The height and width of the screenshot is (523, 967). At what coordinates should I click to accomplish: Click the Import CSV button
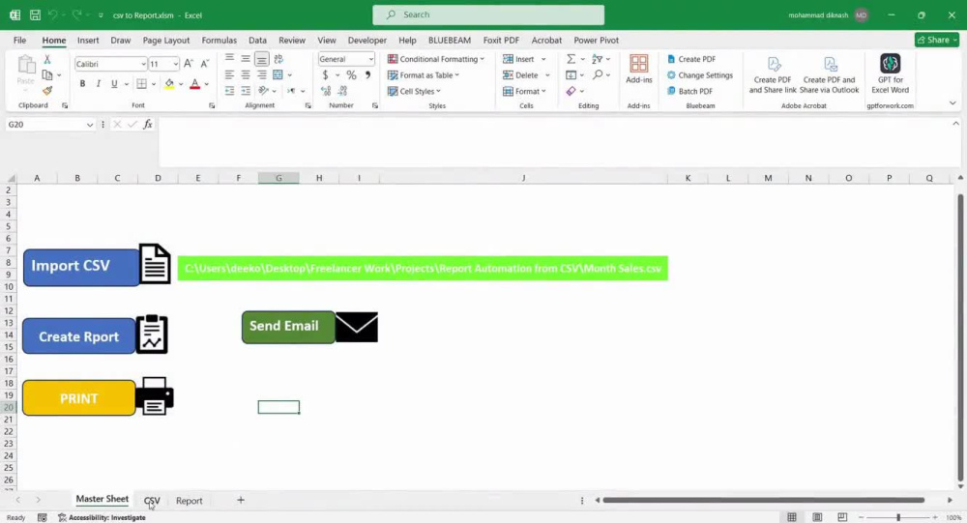81,267
